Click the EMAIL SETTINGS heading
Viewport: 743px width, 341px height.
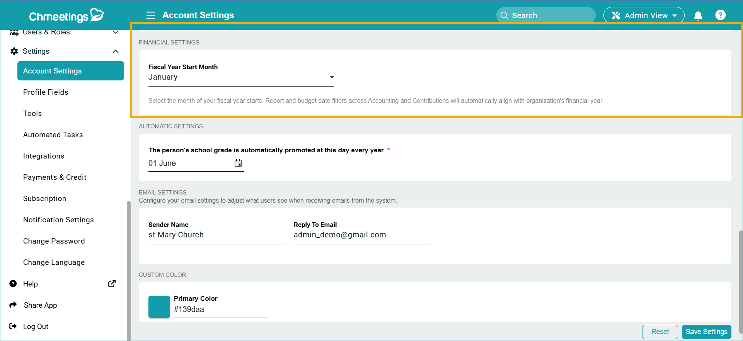point(163,193)
